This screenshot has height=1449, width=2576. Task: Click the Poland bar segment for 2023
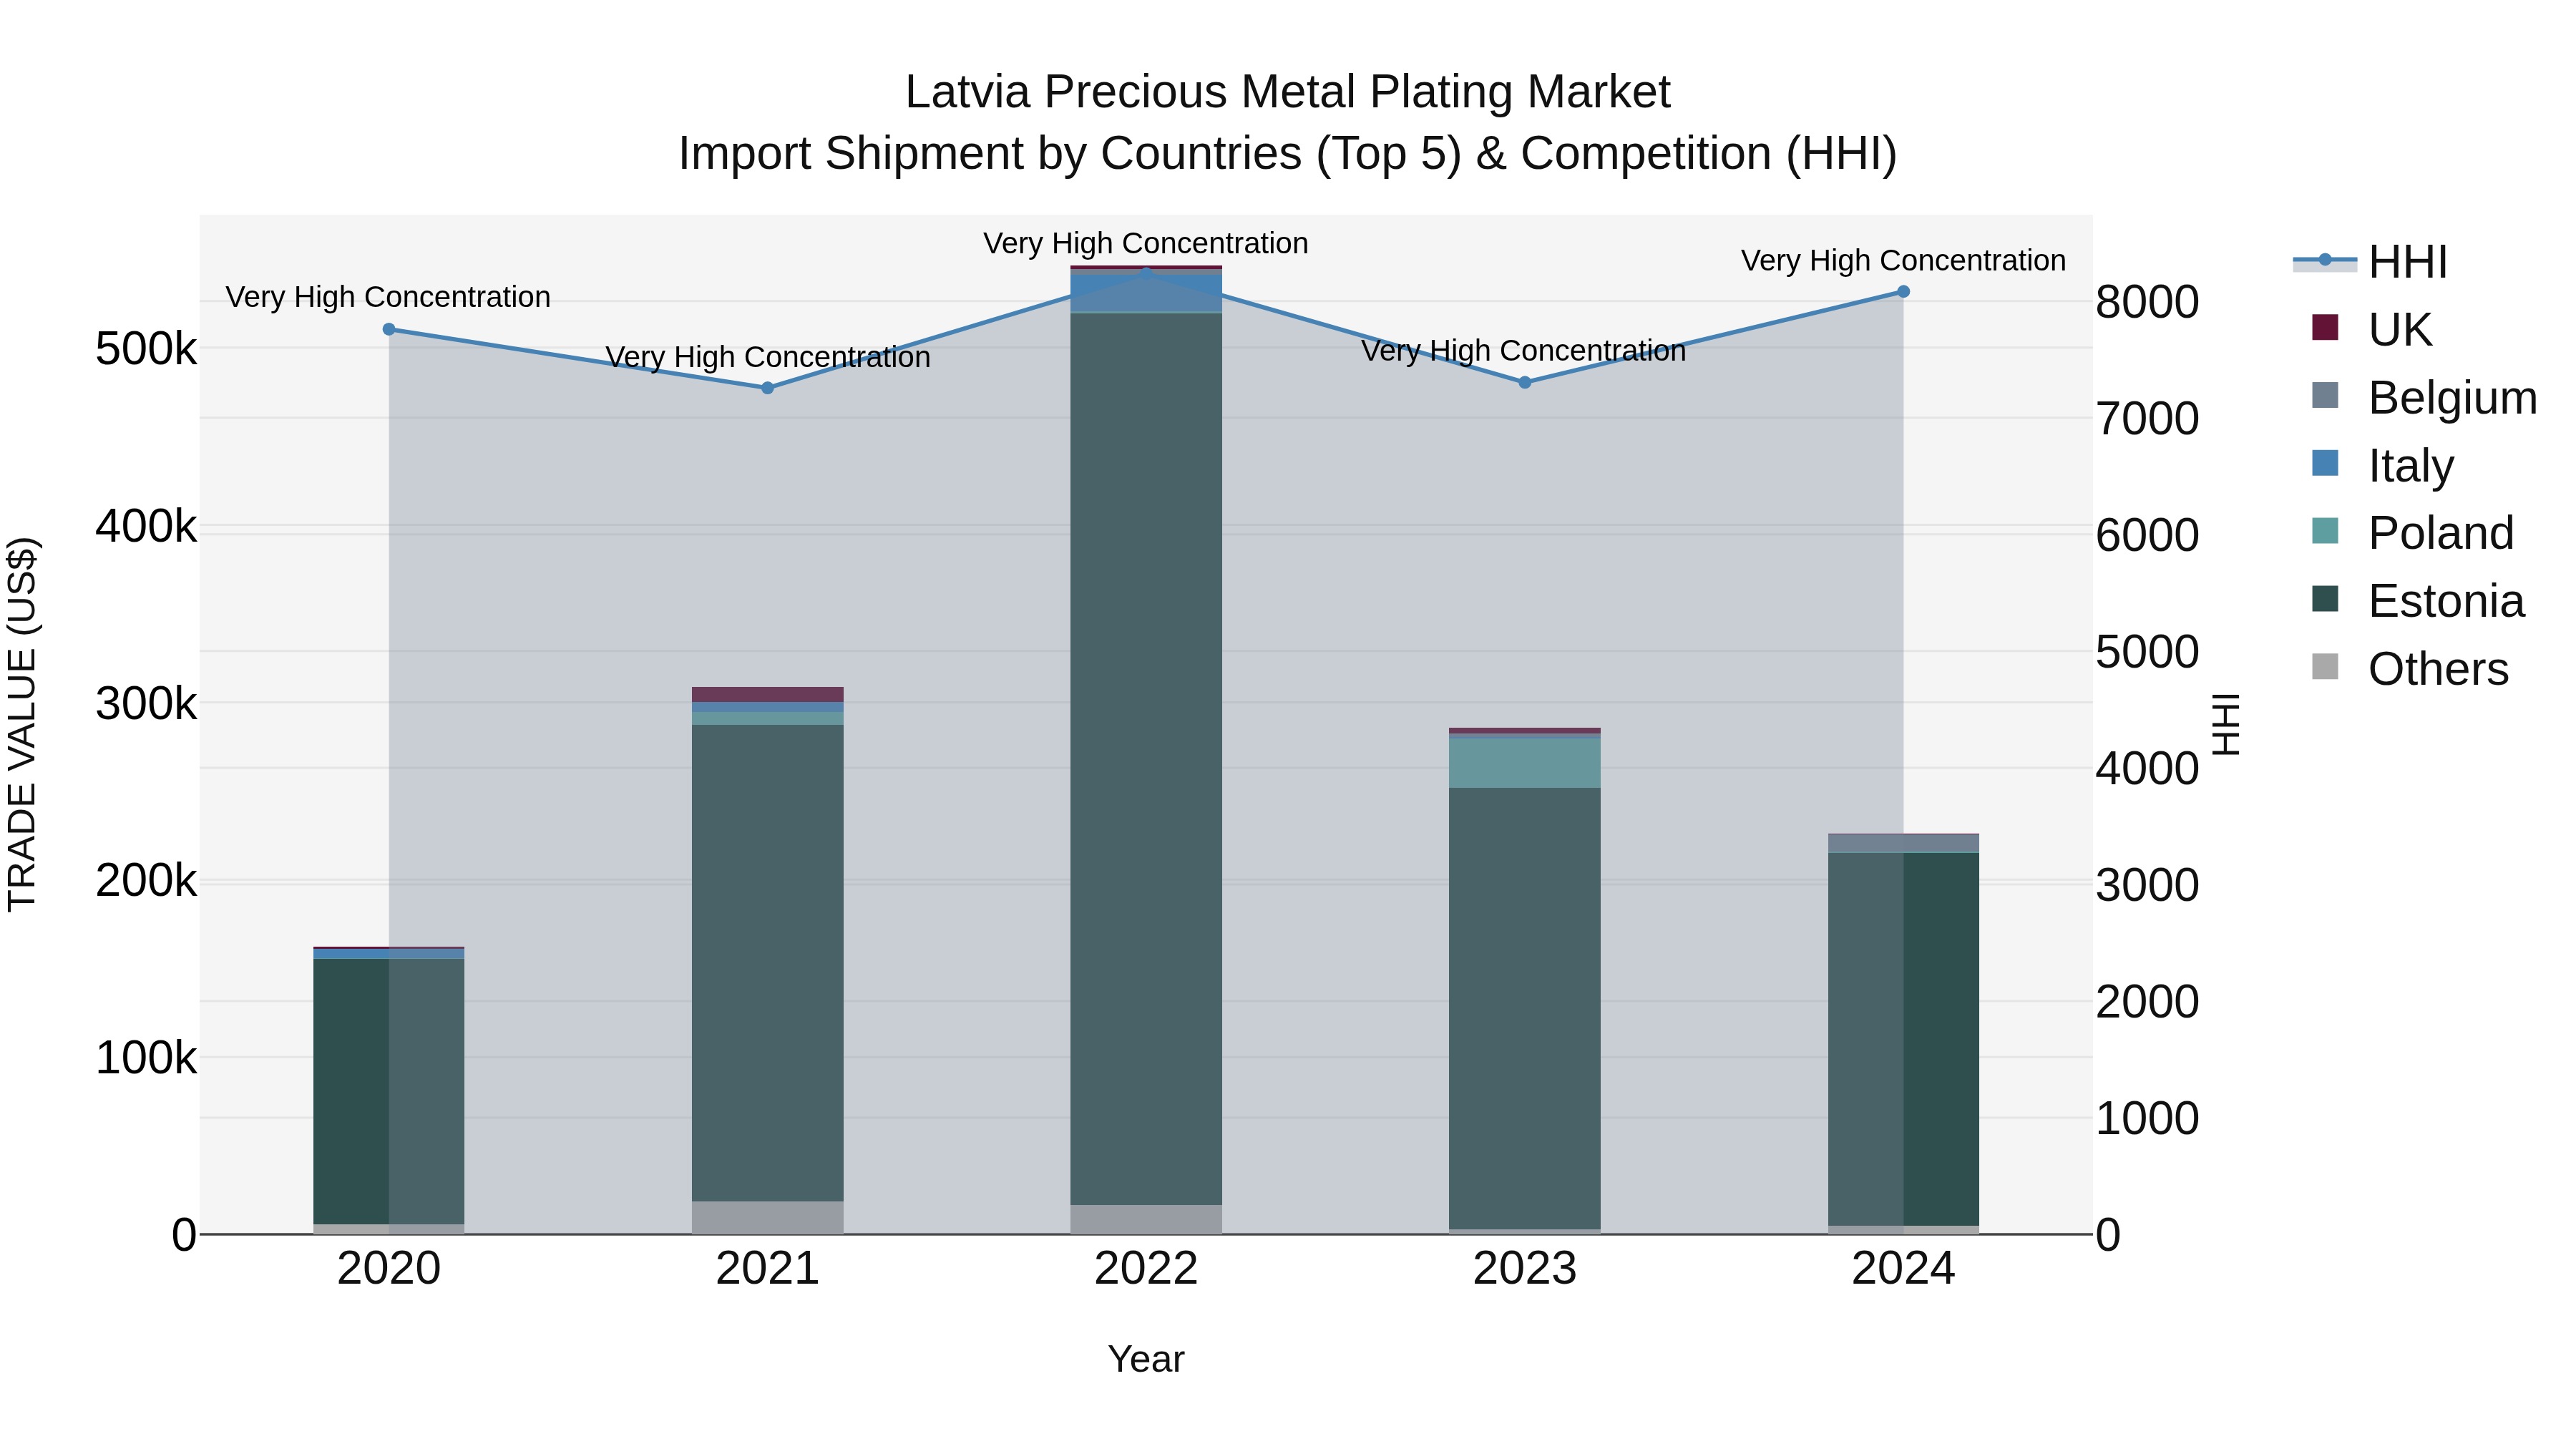click(1525, 763)
